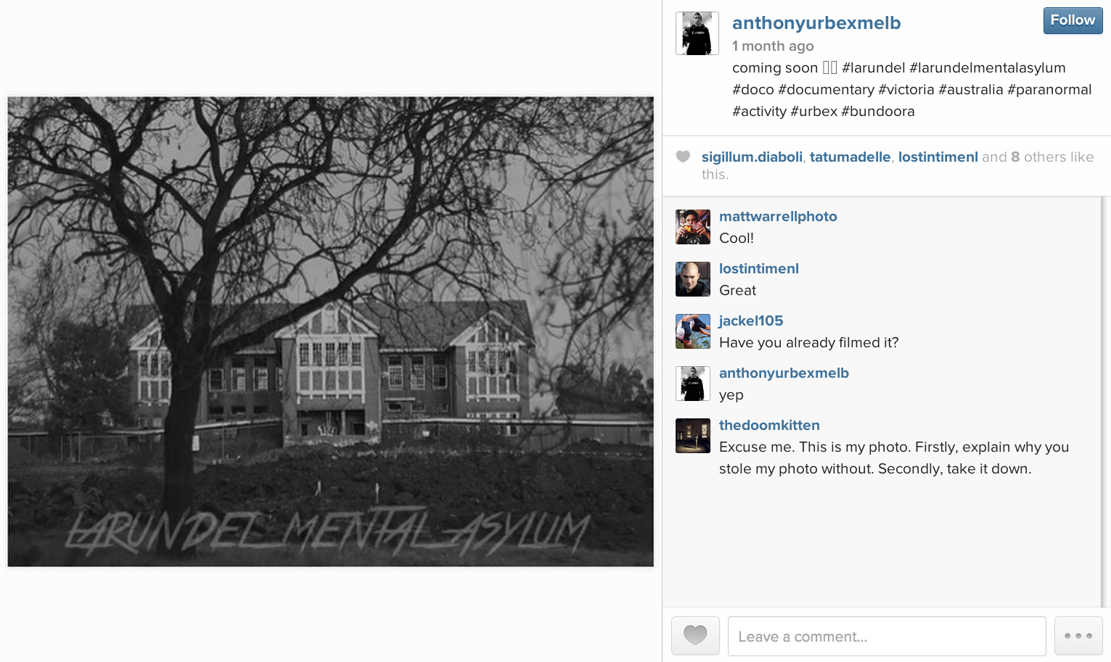Open sigillum.diaboli profile from likes
Screen dimensions: 1111x662
point(752,157)
